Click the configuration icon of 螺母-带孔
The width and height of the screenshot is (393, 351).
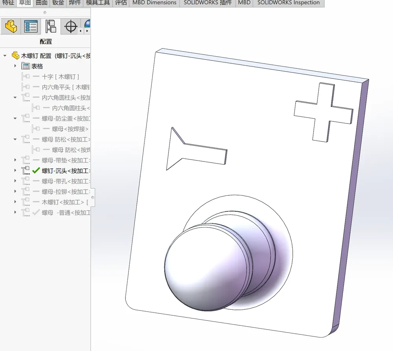coord(26,181)
